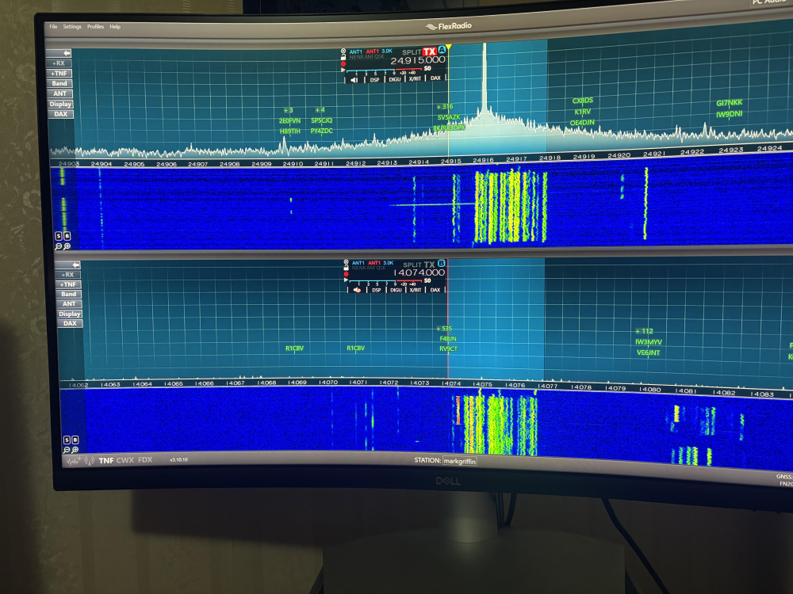
Task: Select the slice B letter indicator
Action: (442, 263)
